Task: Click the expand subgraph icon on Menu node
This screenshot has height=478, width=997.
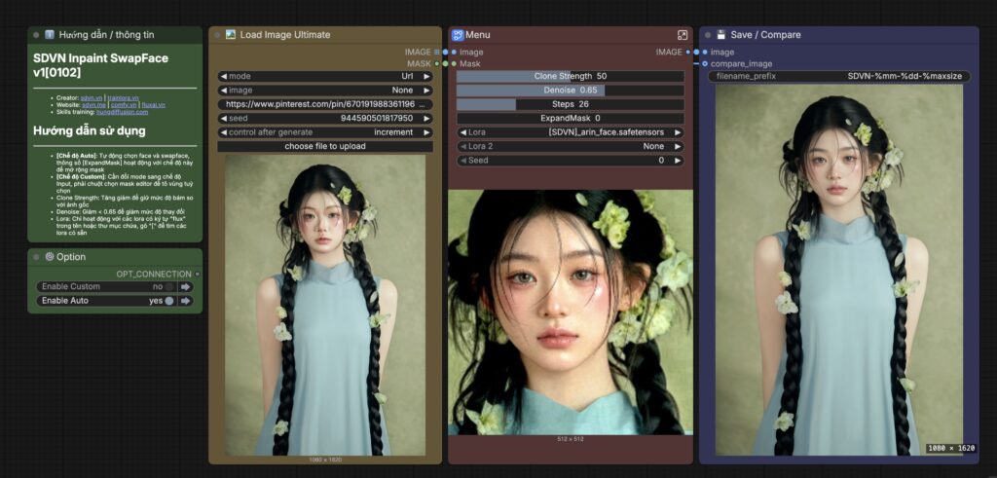Action: pyautogui.click(x=682, y=35)
